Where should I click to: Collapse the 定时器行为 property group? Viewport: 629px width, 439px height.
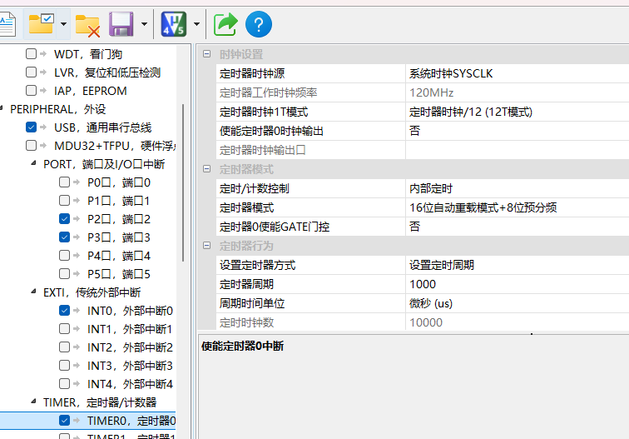[206, 246]
